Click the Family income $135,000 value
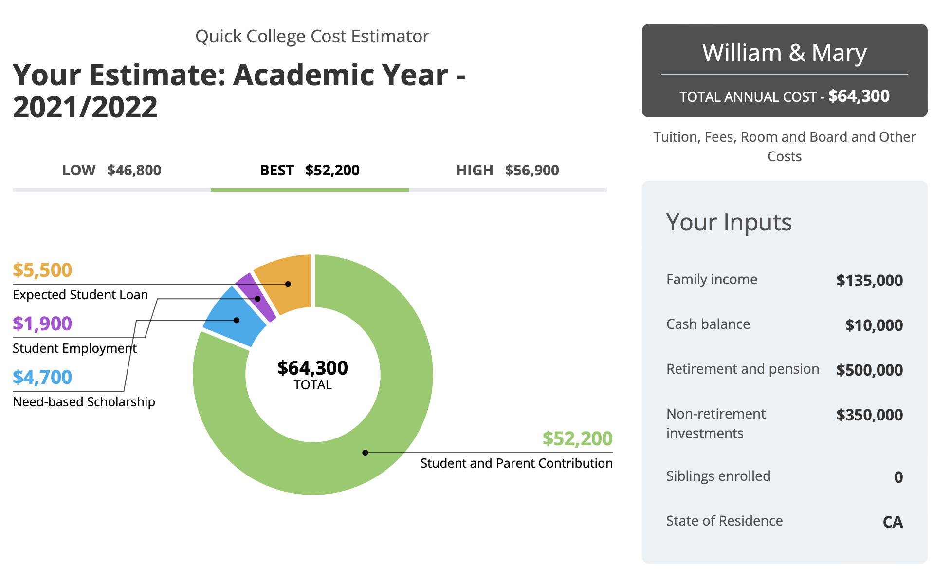Viewport: 933px width, 571px height. (x=869, y=281)
